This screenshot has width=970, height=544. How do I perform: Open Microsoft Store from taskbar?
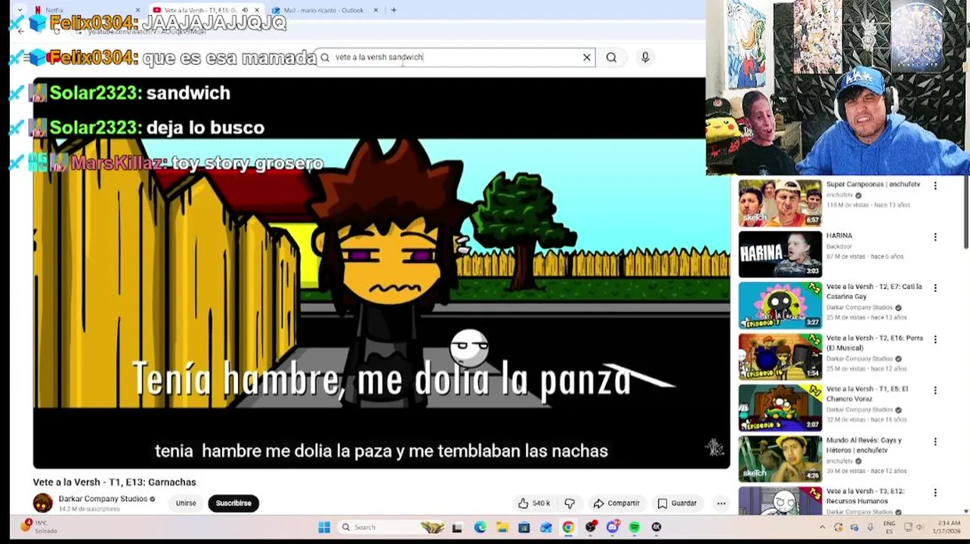(x=524, y=527)
